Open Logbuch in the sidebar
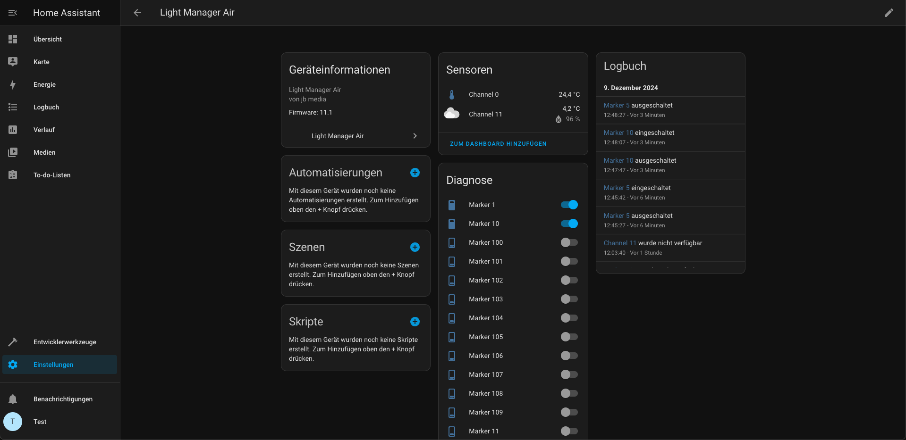Screen dimensions: 906x440 [x=59, y=107]
